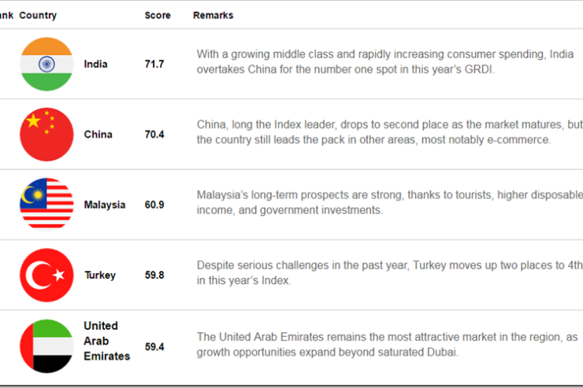
Task: Click the Turkey flag icon
Action: click(x=46, y=275)
